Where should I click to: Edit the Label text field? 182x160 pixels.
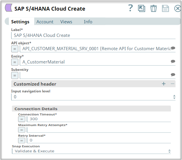pyautogui.click(x=93, y=35)
